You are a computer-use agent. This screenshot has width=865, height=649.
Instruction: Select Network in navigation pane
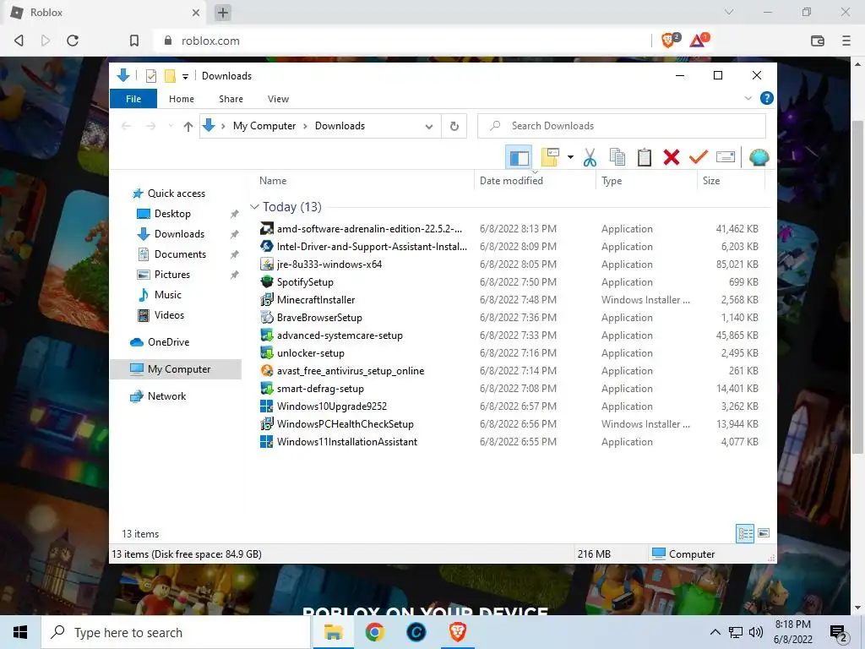pos(166,396)
